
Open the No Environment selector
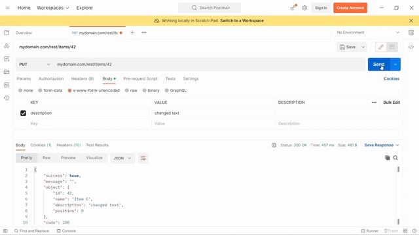click(368, 33)
